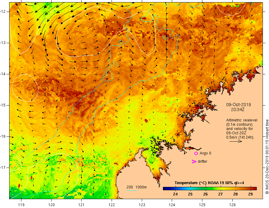Image resolution: width=269 pixels, height=208 pixels.
Task: Click longitude axis label 122
Action: (112, 205)
